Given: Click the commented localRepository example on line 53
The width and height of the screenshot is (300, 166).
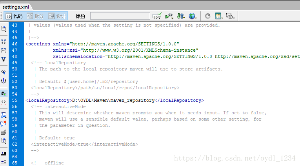Looking at the screenshot, I should pos(105,88).
